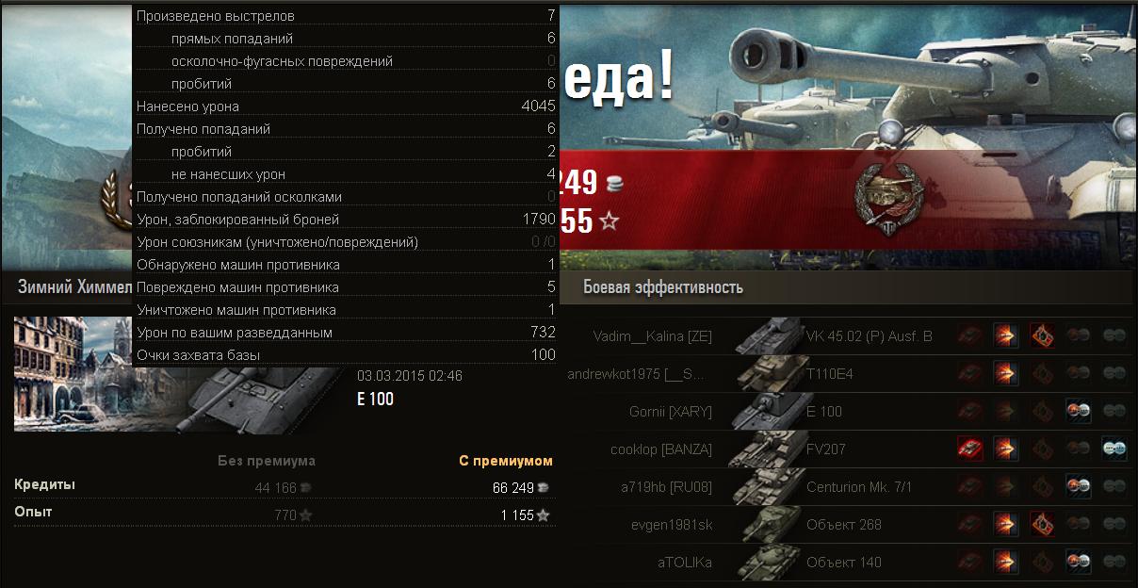Click the FV207 tank thumbnail image
The width and height of the screenshot is (1138, 588).
coord(765,449)
